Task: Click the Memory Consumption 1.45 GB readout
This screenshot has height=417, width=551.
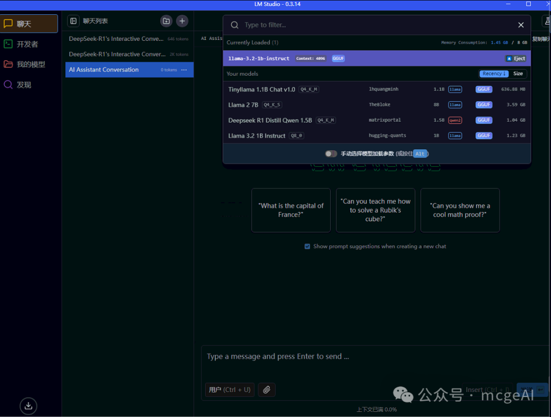Action: point(499,42)
